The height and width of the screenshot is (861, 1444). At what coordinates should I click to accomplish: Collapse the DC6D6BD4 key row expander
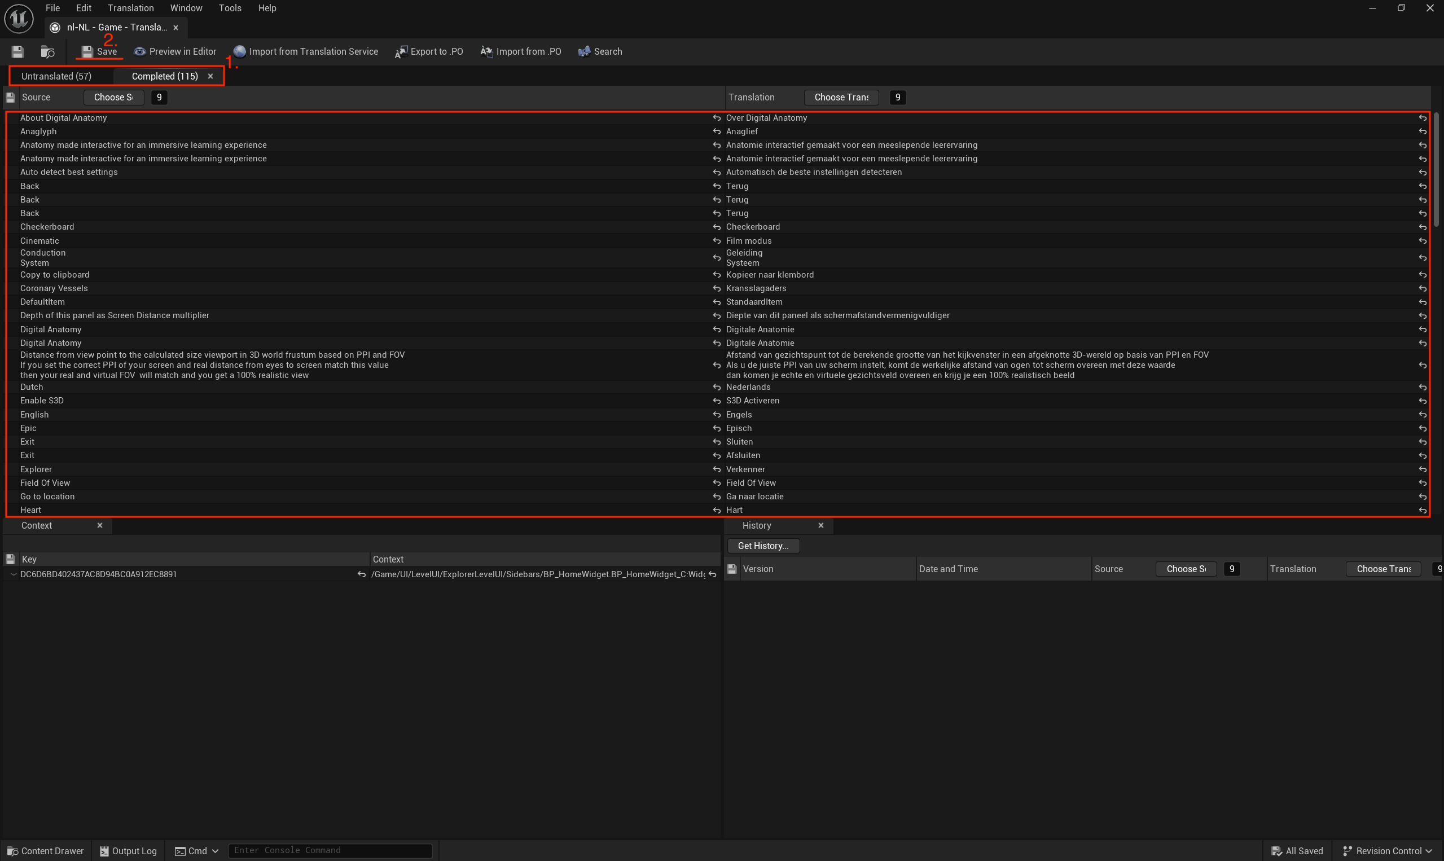14,574
